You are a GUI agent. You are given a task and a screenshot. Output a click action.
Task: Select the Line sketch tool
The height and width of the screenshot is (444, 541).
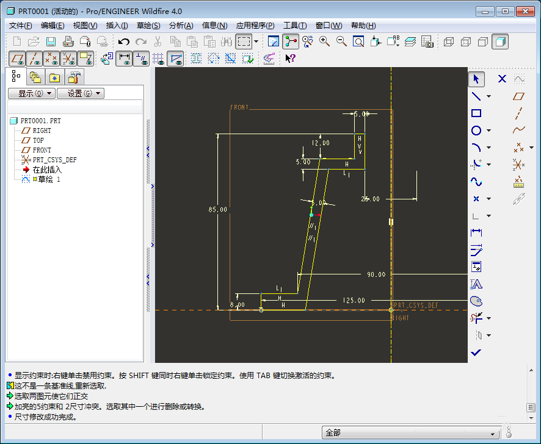pos(476,96)
